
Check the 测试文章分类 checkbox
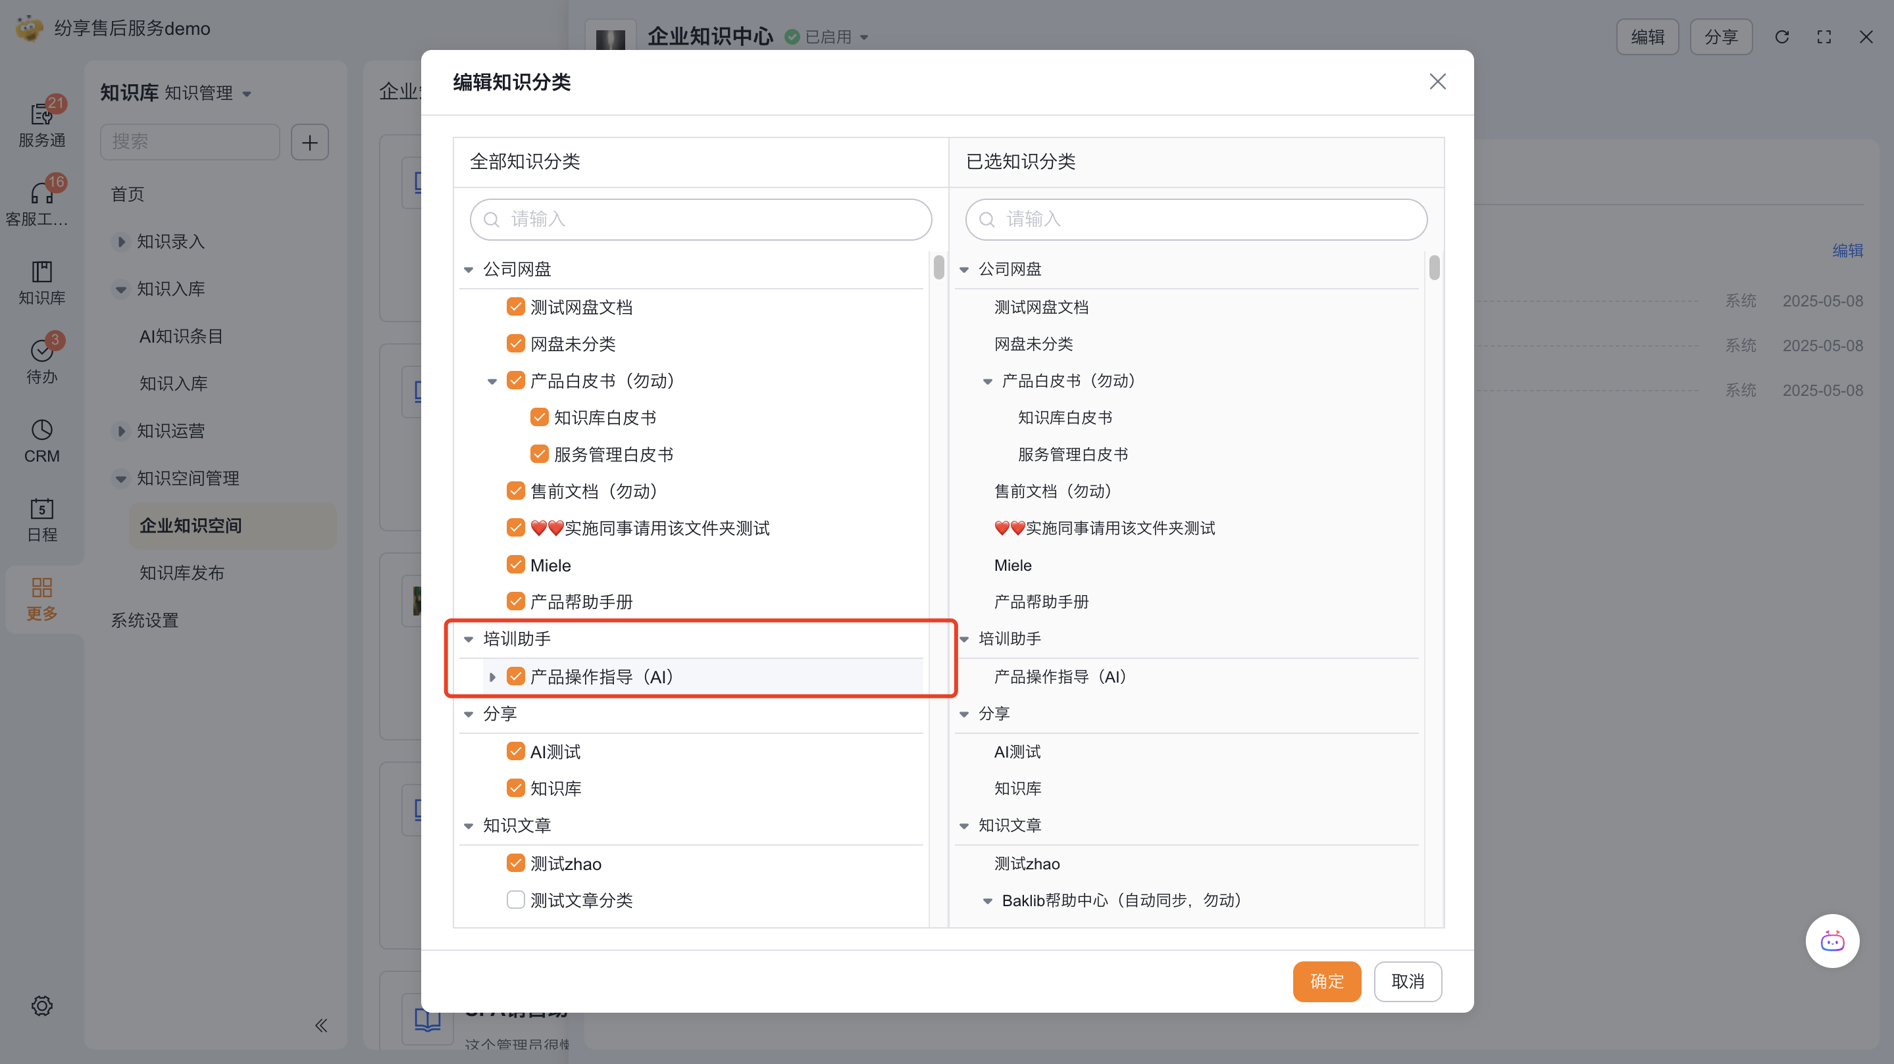click(x=515, y=900)
